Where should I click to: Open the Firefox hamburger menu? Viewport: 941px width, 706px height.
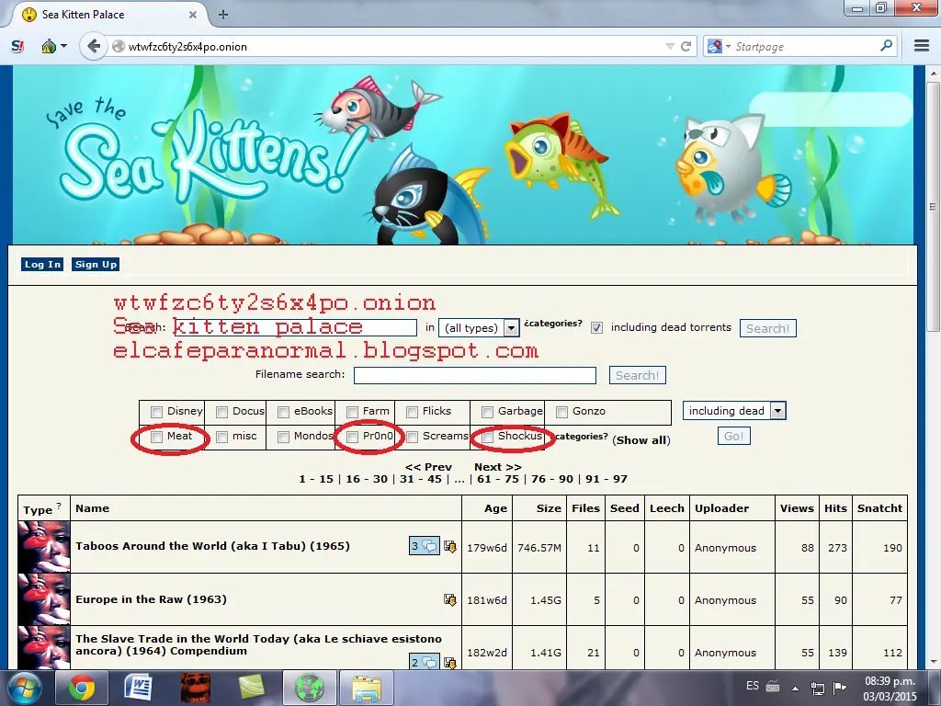tap(921, 46)
